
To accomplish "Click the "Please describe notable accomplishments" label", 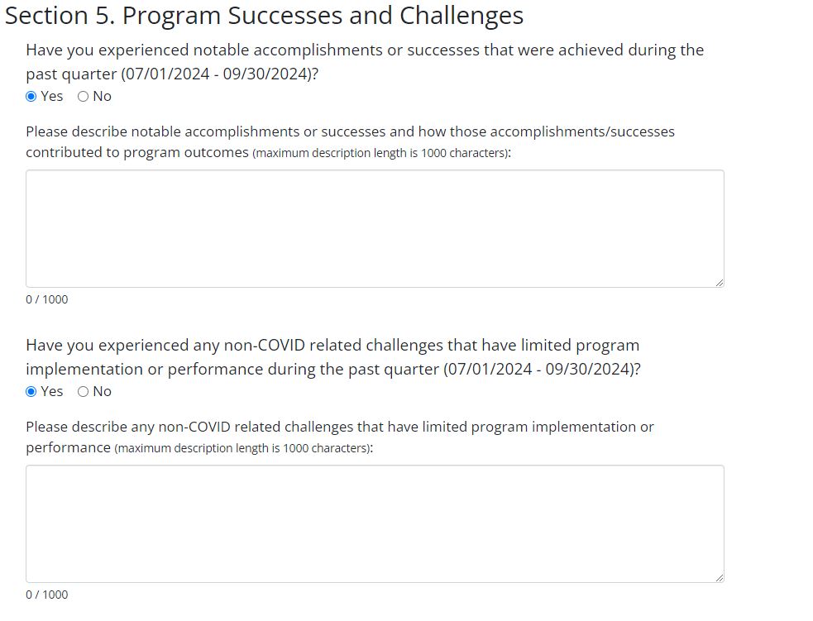I will click(350, 132).
